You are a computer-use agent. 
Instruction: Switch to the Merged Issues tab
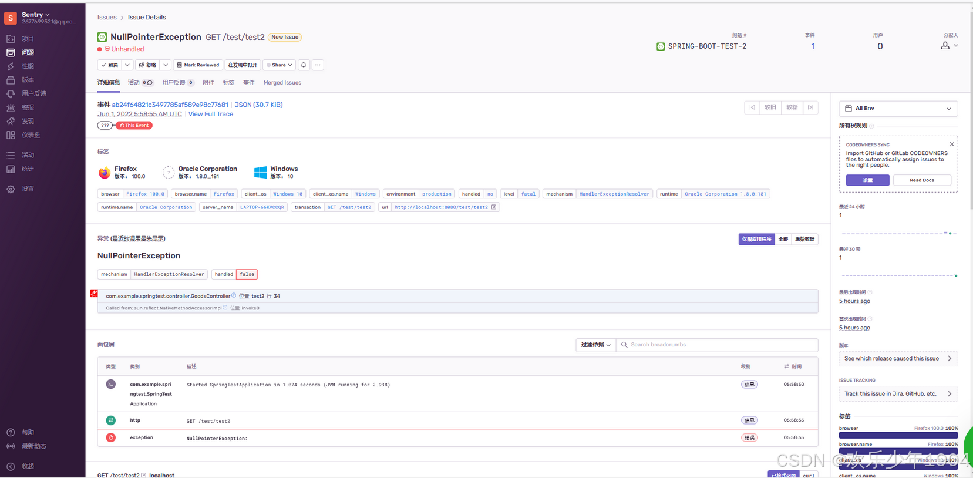tap(282, 83)
